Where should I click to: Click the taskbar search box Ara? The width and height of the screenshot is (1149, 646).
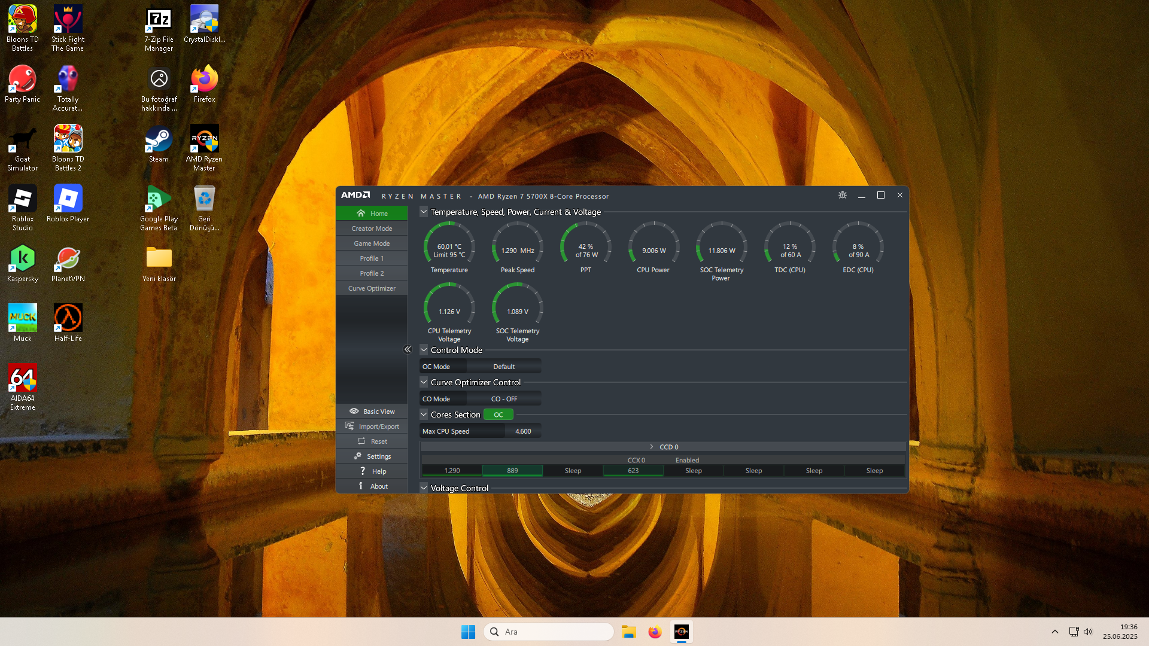(x=548, y=632)
